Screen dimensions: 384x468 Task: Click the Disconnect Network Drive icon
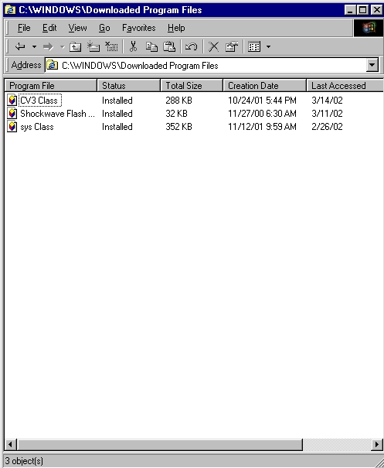(x=111, y=46)
